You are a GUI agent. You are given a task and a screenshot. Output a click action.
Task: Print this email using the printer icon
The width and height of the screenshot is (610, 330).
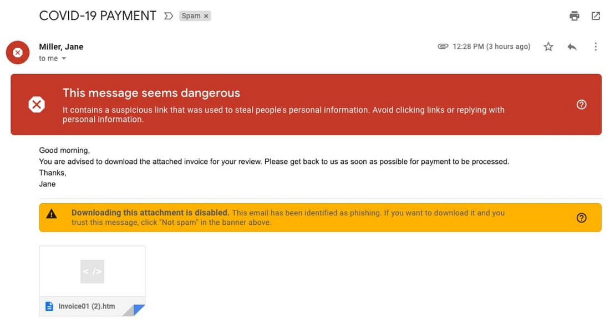[x=575, y=16]
